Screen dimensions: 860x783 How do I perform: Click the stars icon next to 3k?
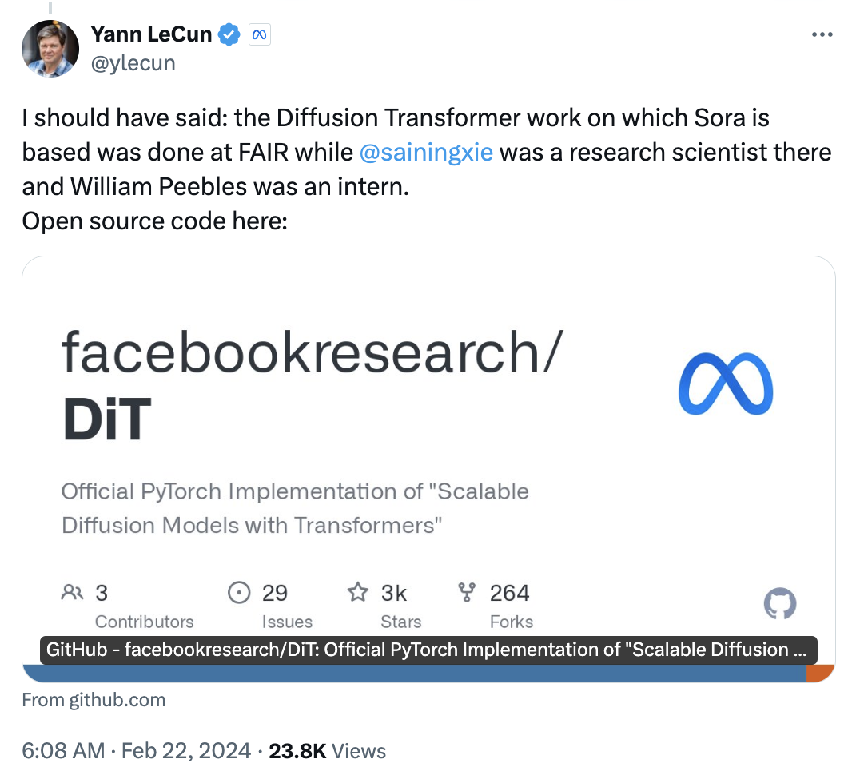point(357,593)
